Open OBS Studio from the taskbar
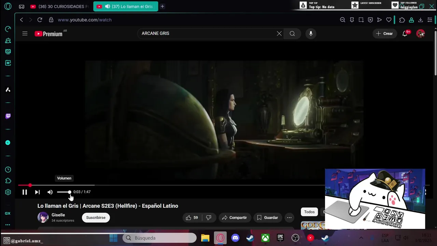Image resolution: width=437 pixels, height=246 pixels. (295, 238)
